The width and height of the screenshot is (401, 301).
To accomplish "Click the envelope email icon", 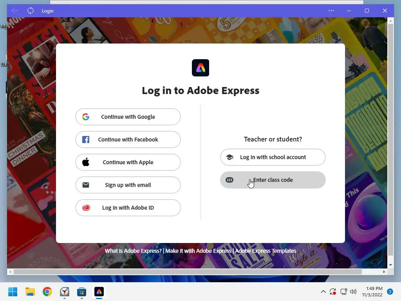I will tap(86, 185).
